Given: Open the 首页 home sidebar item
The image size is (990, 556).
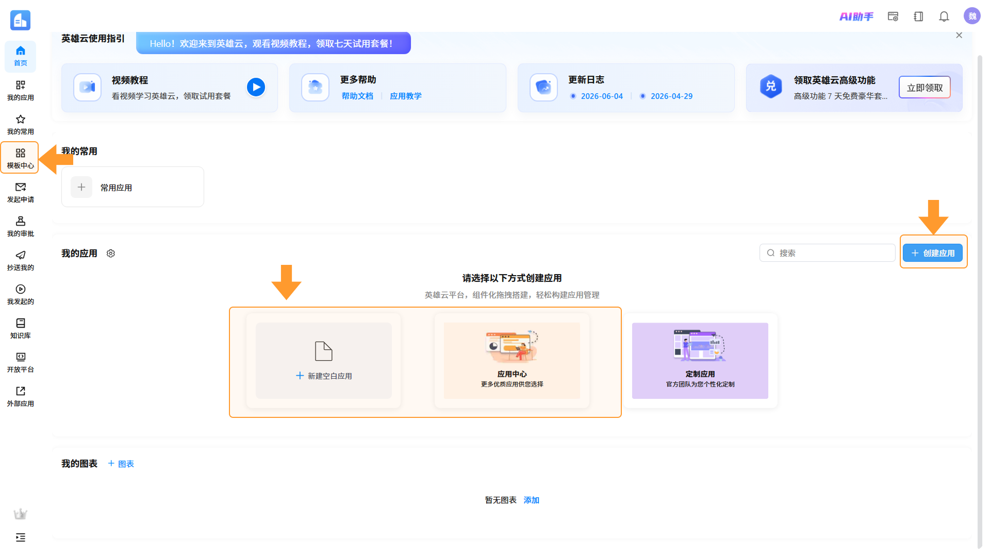Looking at the screenshot, I should pyautogui.click(x=21, y=56).
